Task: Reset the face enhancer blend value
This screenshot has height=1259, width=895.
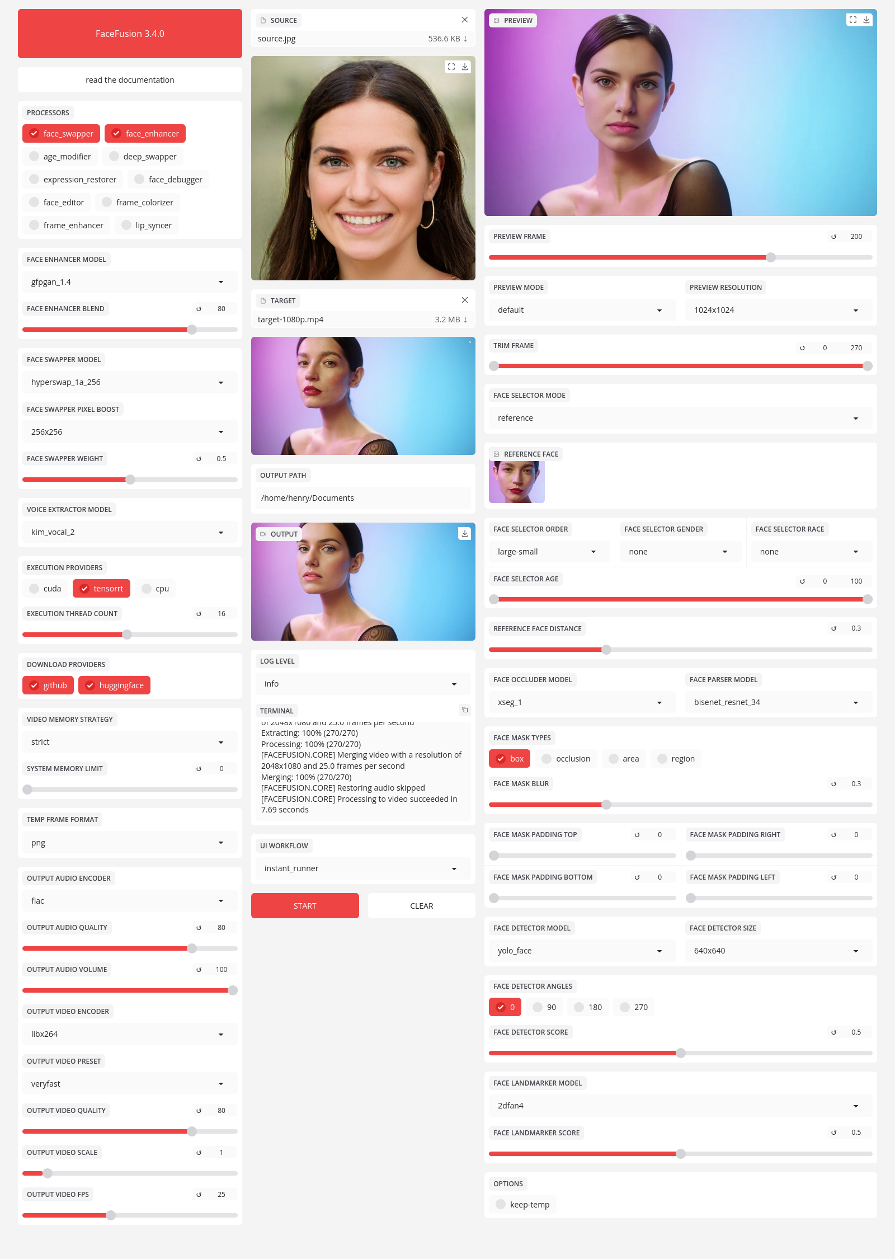Action: [199, 309]
